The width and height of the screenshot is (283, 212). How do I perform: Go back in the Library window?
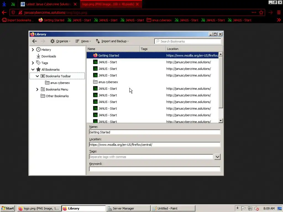(35, 41)
